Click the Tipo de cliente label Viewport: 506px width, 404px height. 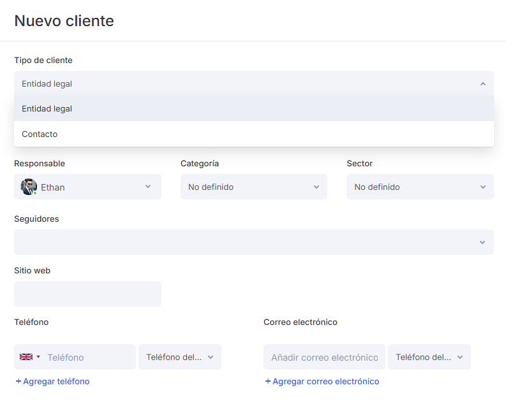click(x=43, y=61)
